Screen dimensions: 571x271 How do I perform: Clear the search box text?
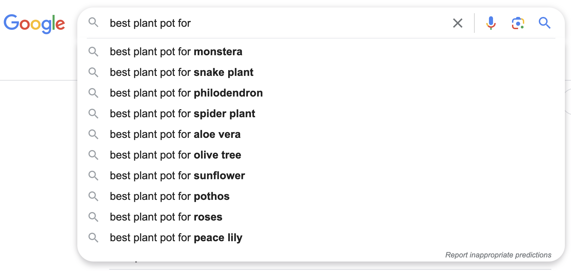(x=457, y=23)
